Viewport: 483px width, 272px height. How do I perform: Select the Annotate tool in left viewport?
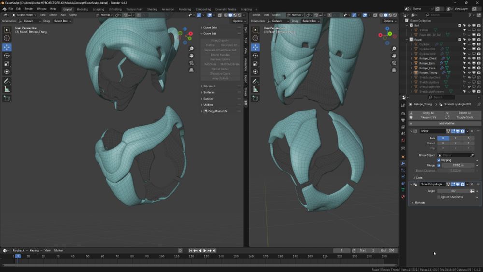click(x=7, y=81)
